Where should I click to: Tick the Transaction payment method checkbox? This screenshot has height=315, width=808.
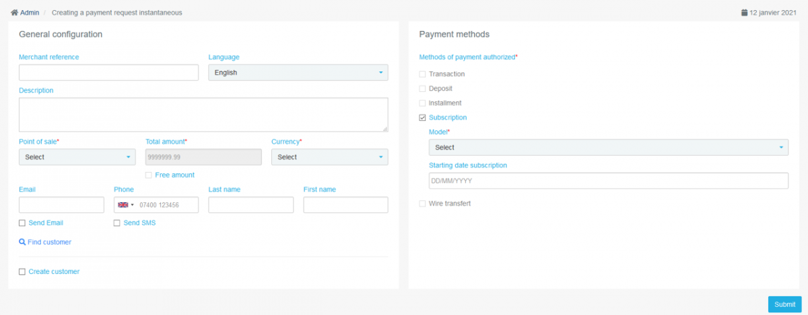pos(422,74)
